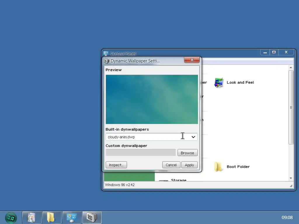Apply the selected dynamic wallpaper
Screen dimensions: 299x224
pos(189,165)
